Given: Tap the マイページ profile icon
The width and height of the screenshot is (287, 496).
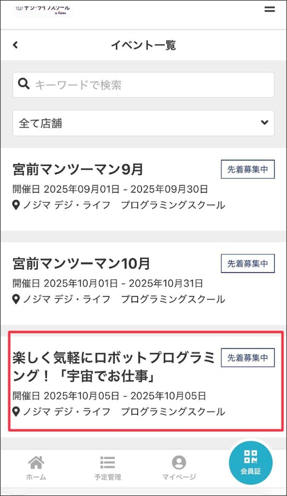Looking at the screenshot, I should (x=179, y=463).
